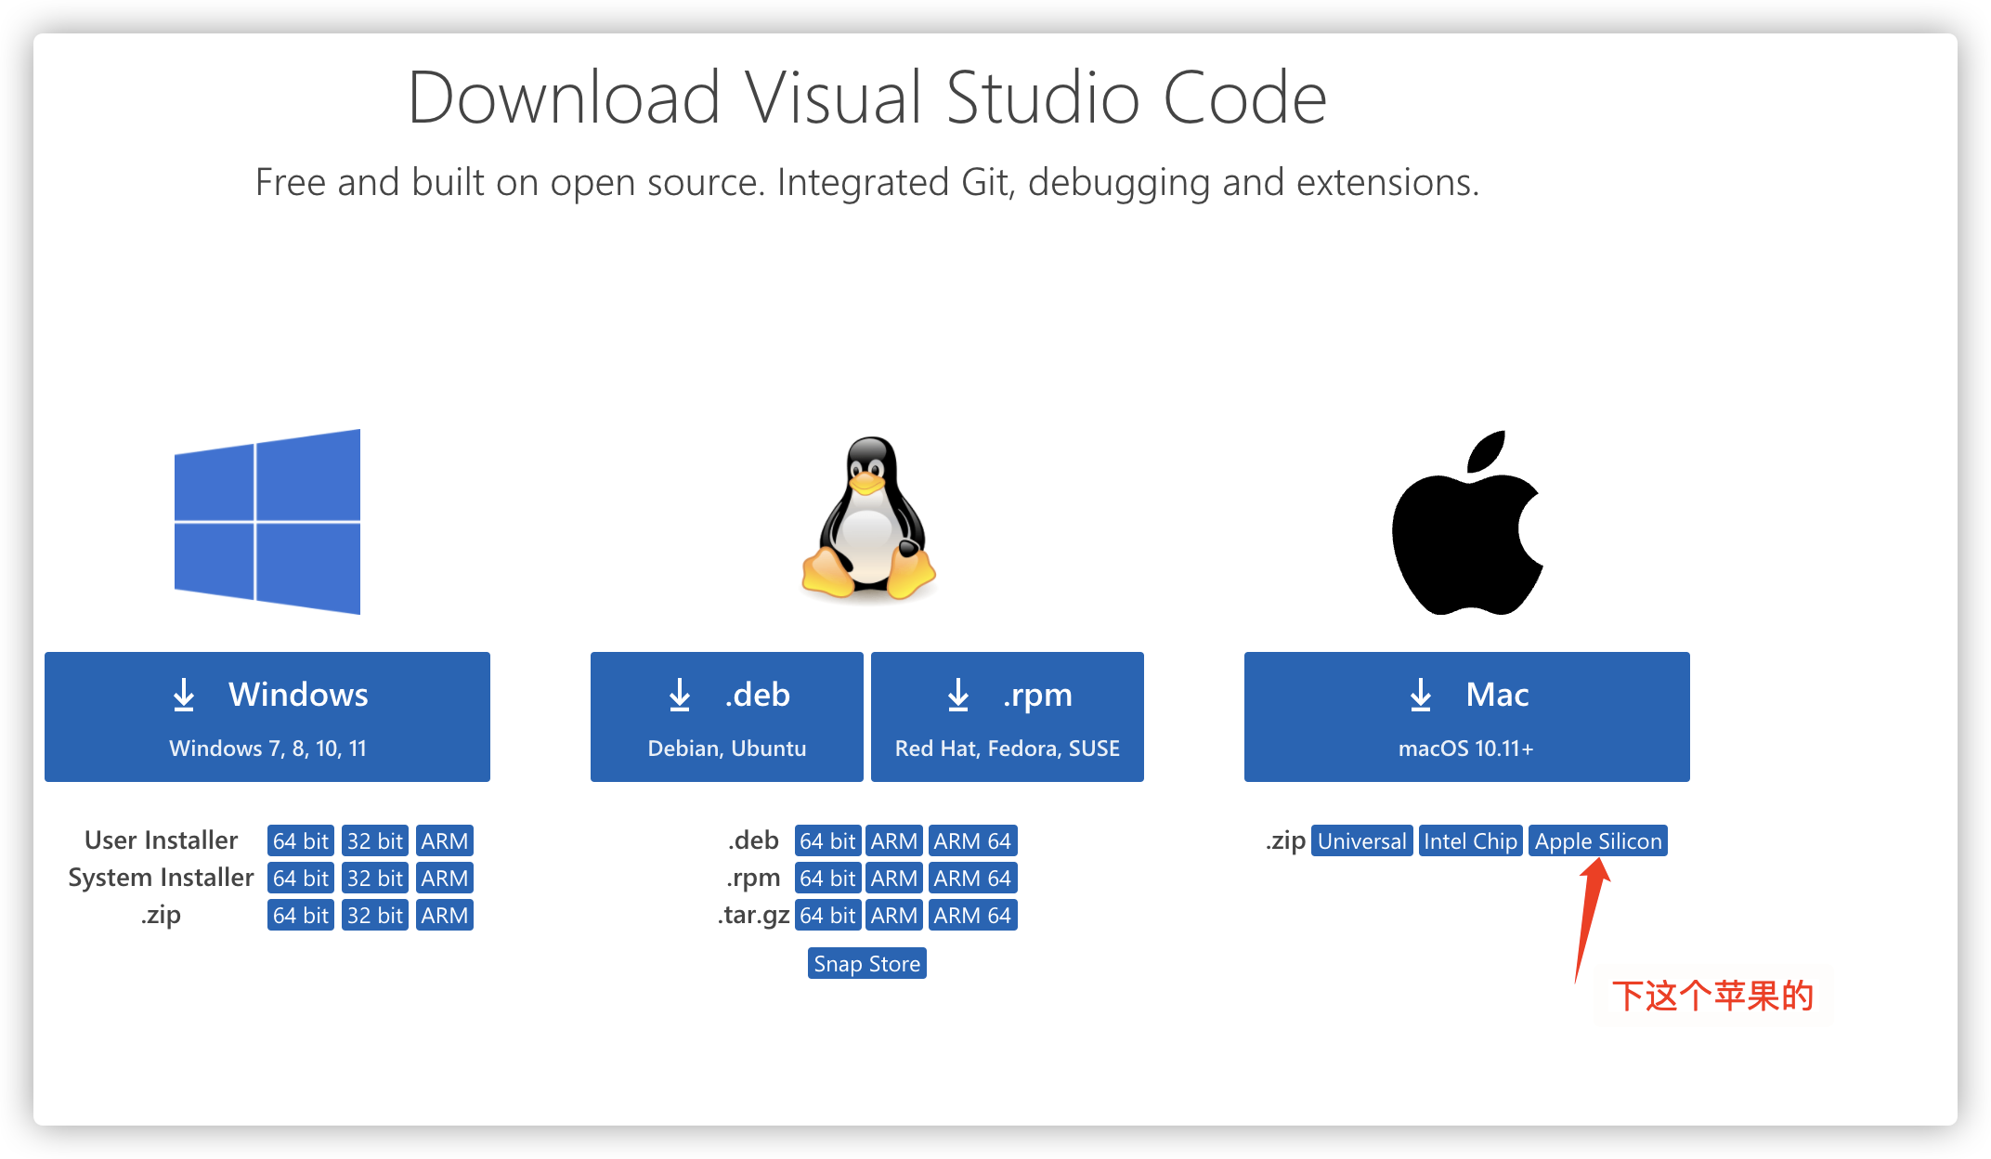
Task: Choose Universal macOS .zip download
Action: click(x=1361, y=841)
